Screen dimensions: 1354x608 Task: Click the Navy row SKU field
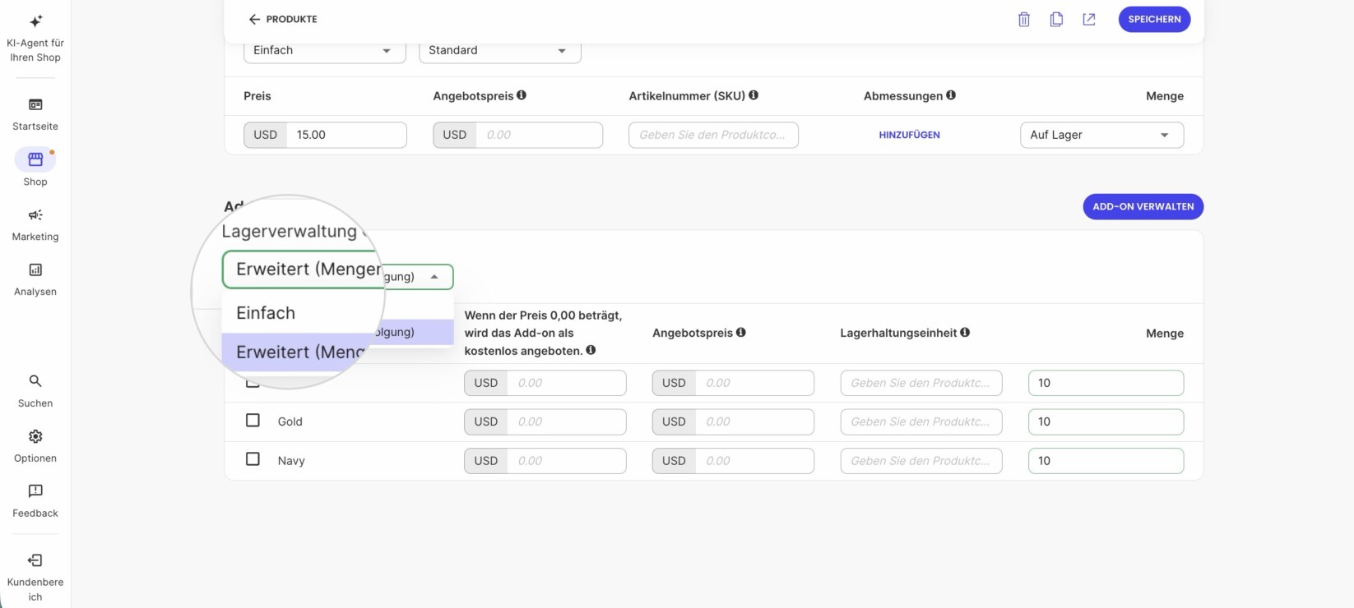point(921,461)
